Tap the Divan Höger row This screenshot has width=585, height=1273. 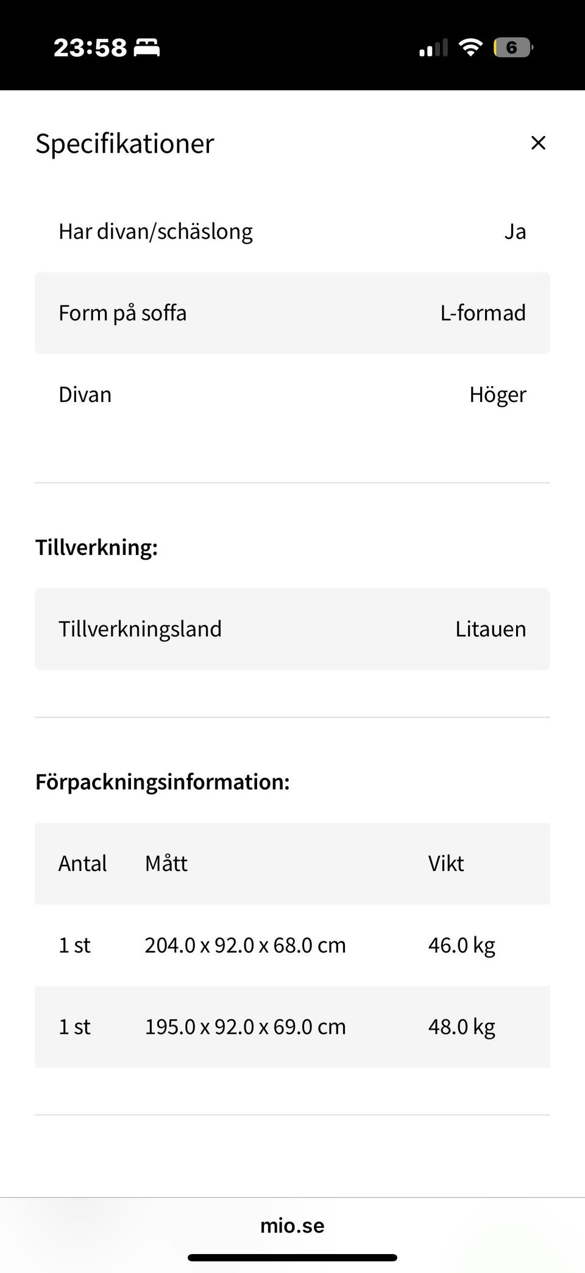[x=292, y=395]
